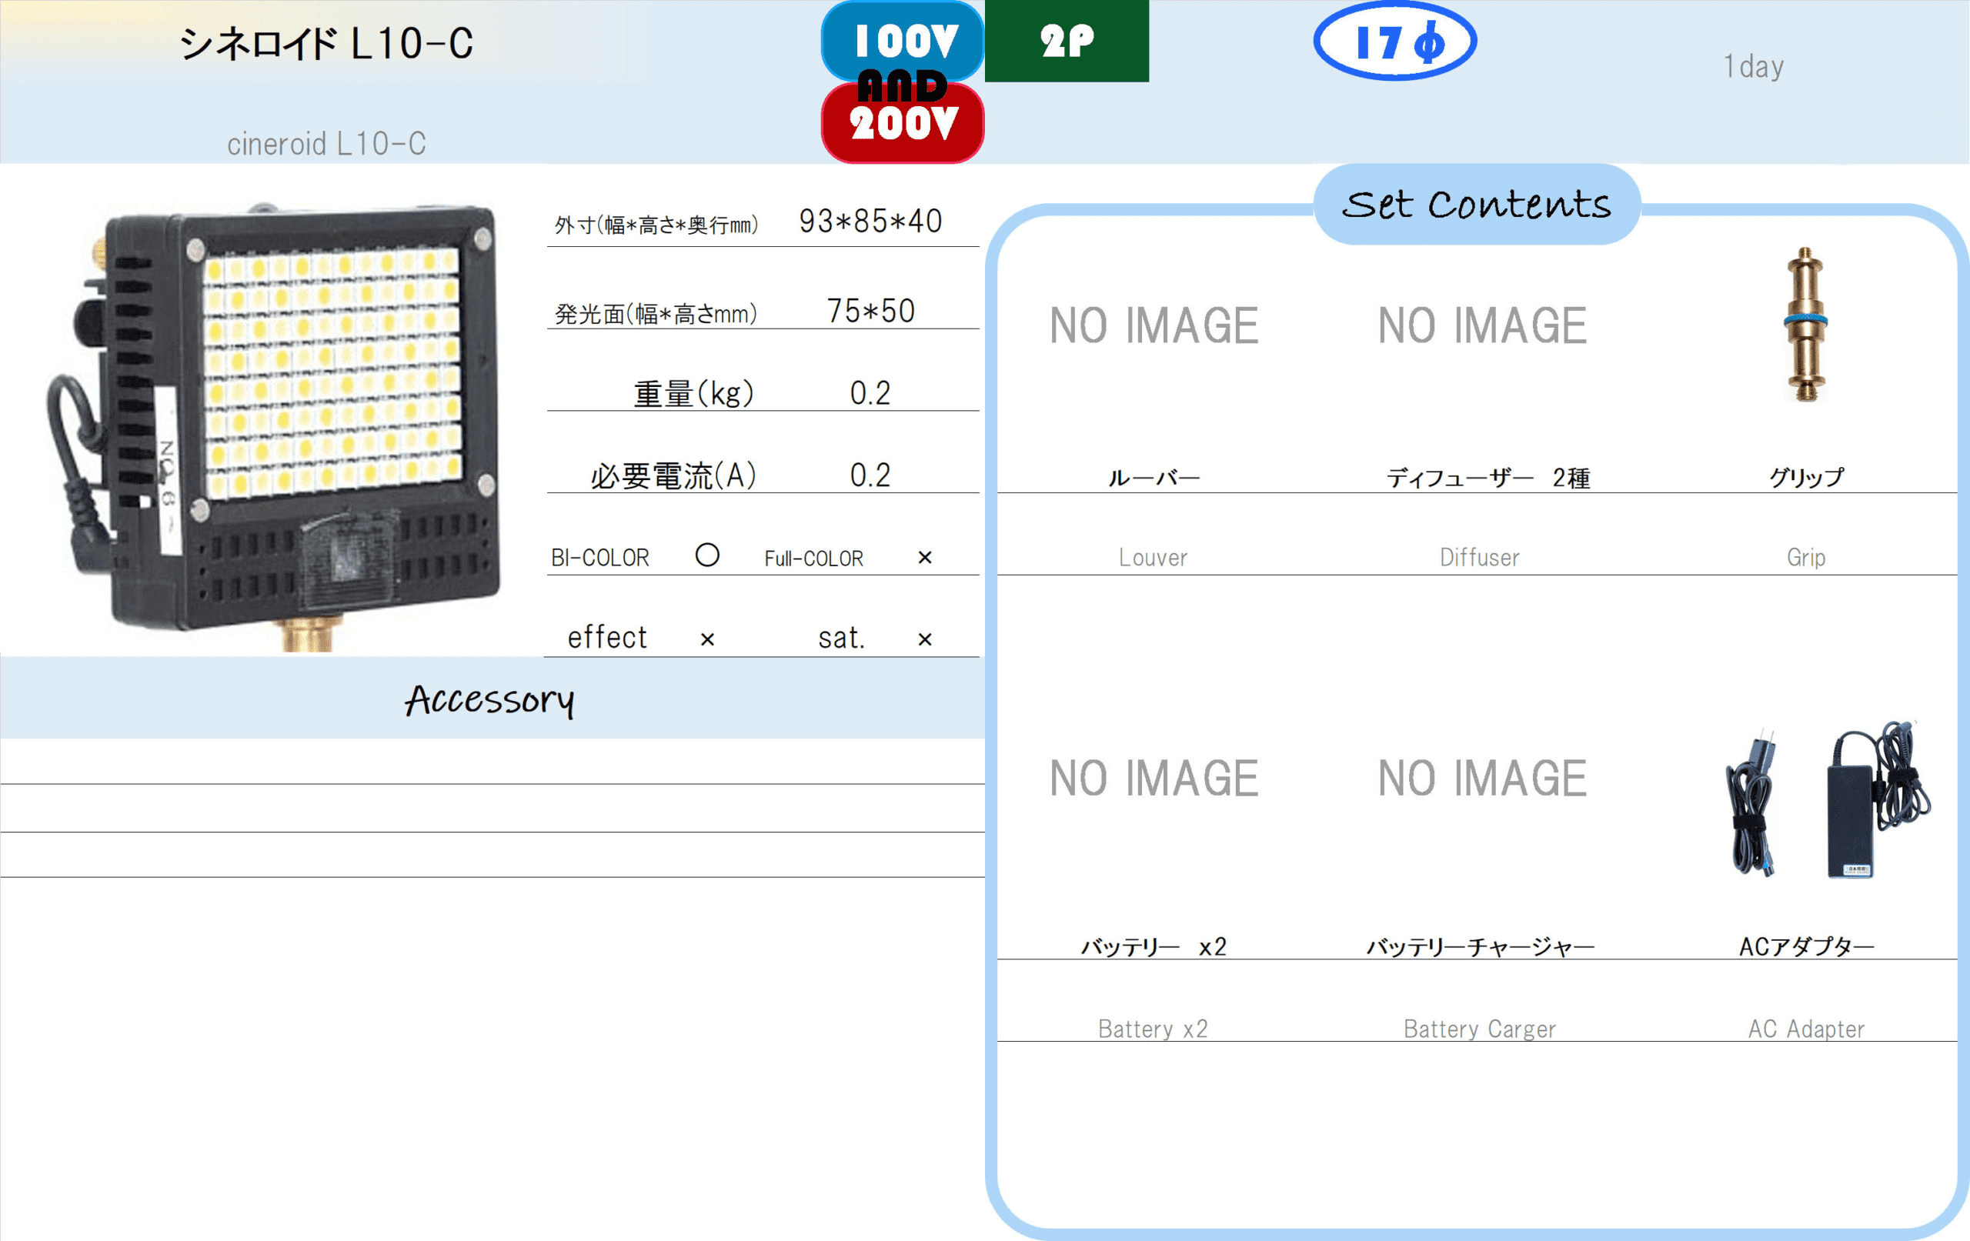
Task: Click the ACアダプター label
Action: point(1806,947)
